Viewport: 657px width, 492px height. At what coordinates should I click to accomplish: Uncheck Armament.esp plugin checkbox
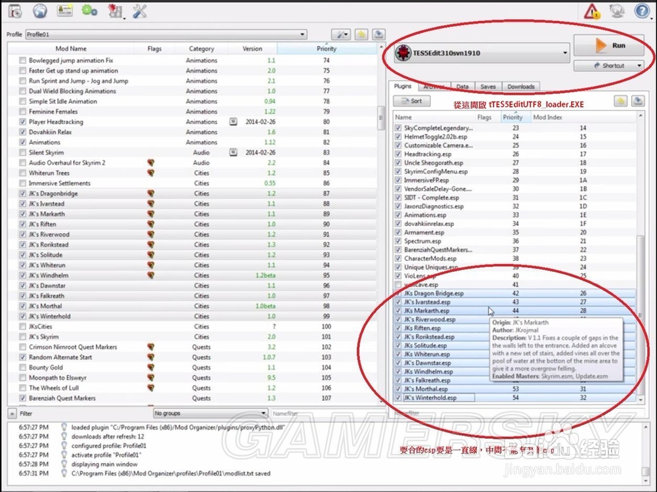point(398,232)
